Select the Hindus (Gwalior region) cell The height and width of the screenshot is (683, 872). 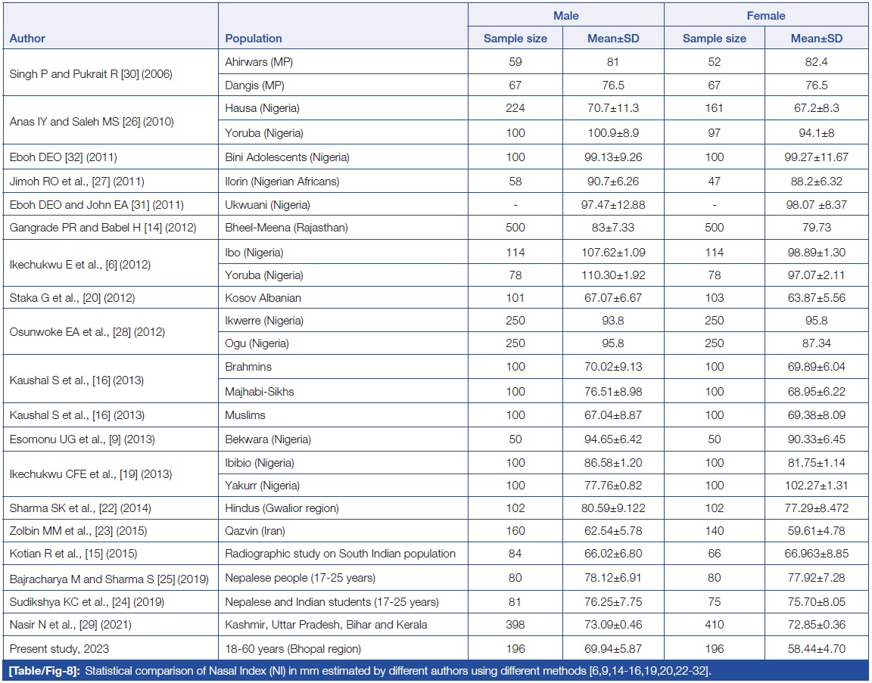pyautogui.click(x=281, y=509)
